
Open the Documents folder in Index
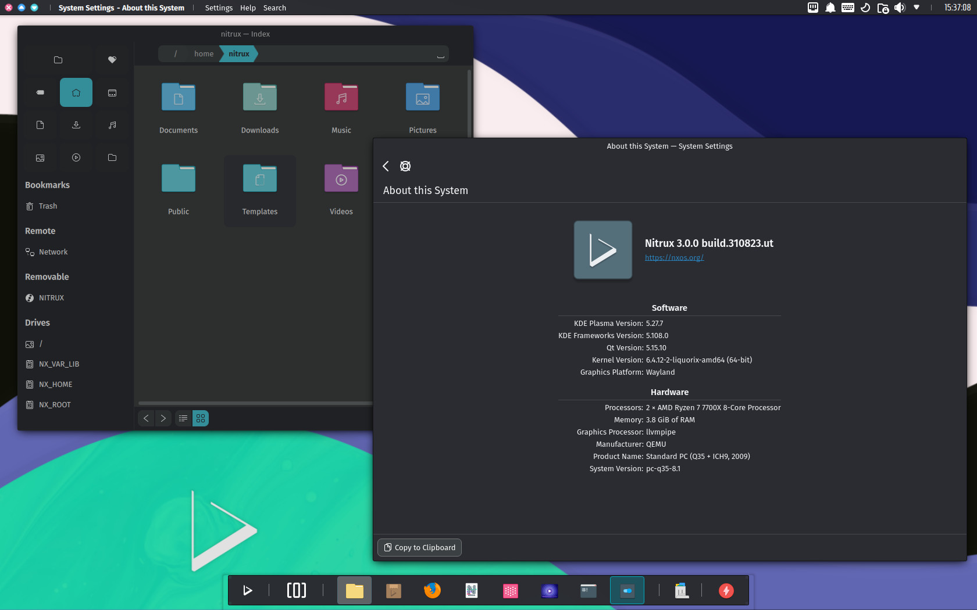(179, 108)
